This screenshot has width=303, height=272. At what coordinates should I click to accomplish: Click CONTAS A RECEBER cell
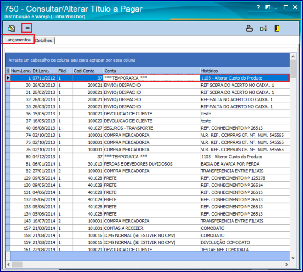(x=152, y=228)
